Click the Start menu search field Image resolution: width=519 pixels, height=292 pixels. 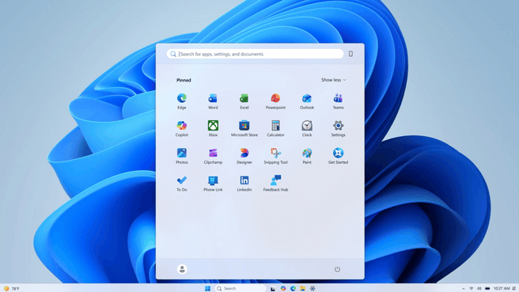point(255,54)
